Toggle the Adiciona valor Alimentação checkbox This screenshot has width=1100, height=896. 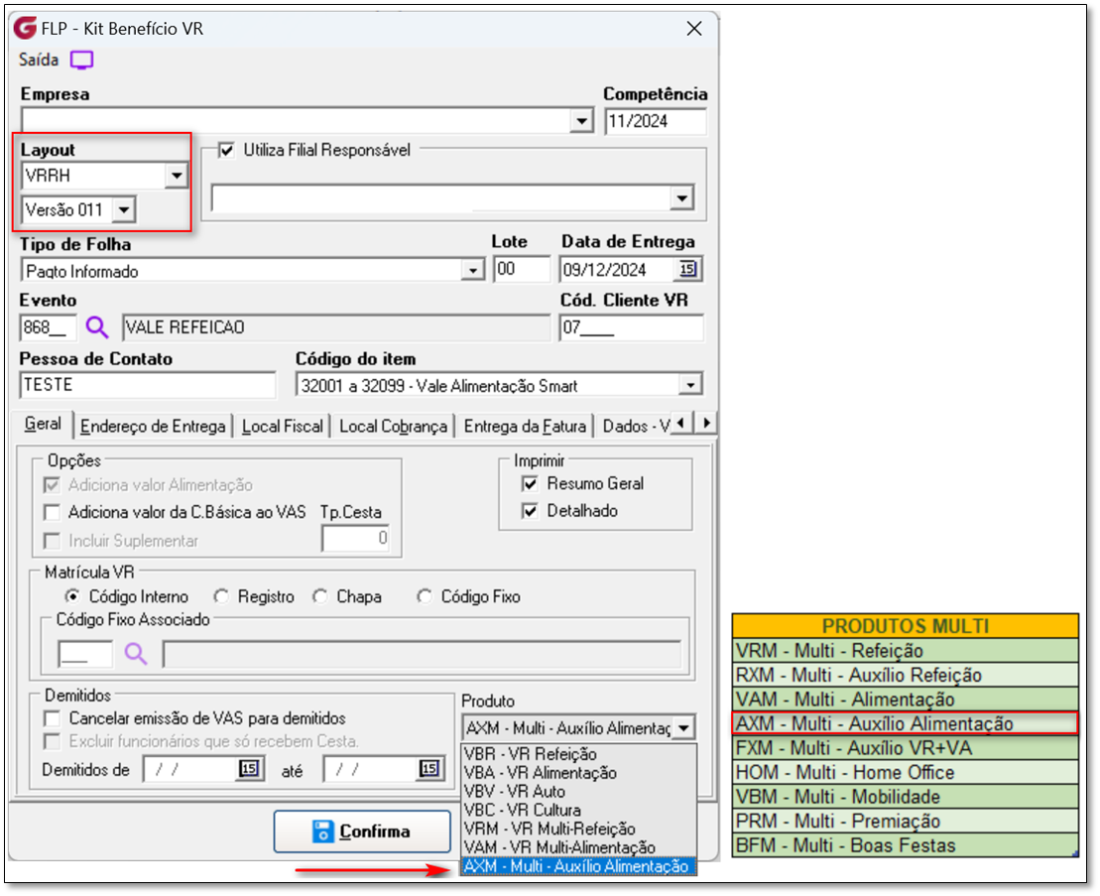click(x=52, y=485)
